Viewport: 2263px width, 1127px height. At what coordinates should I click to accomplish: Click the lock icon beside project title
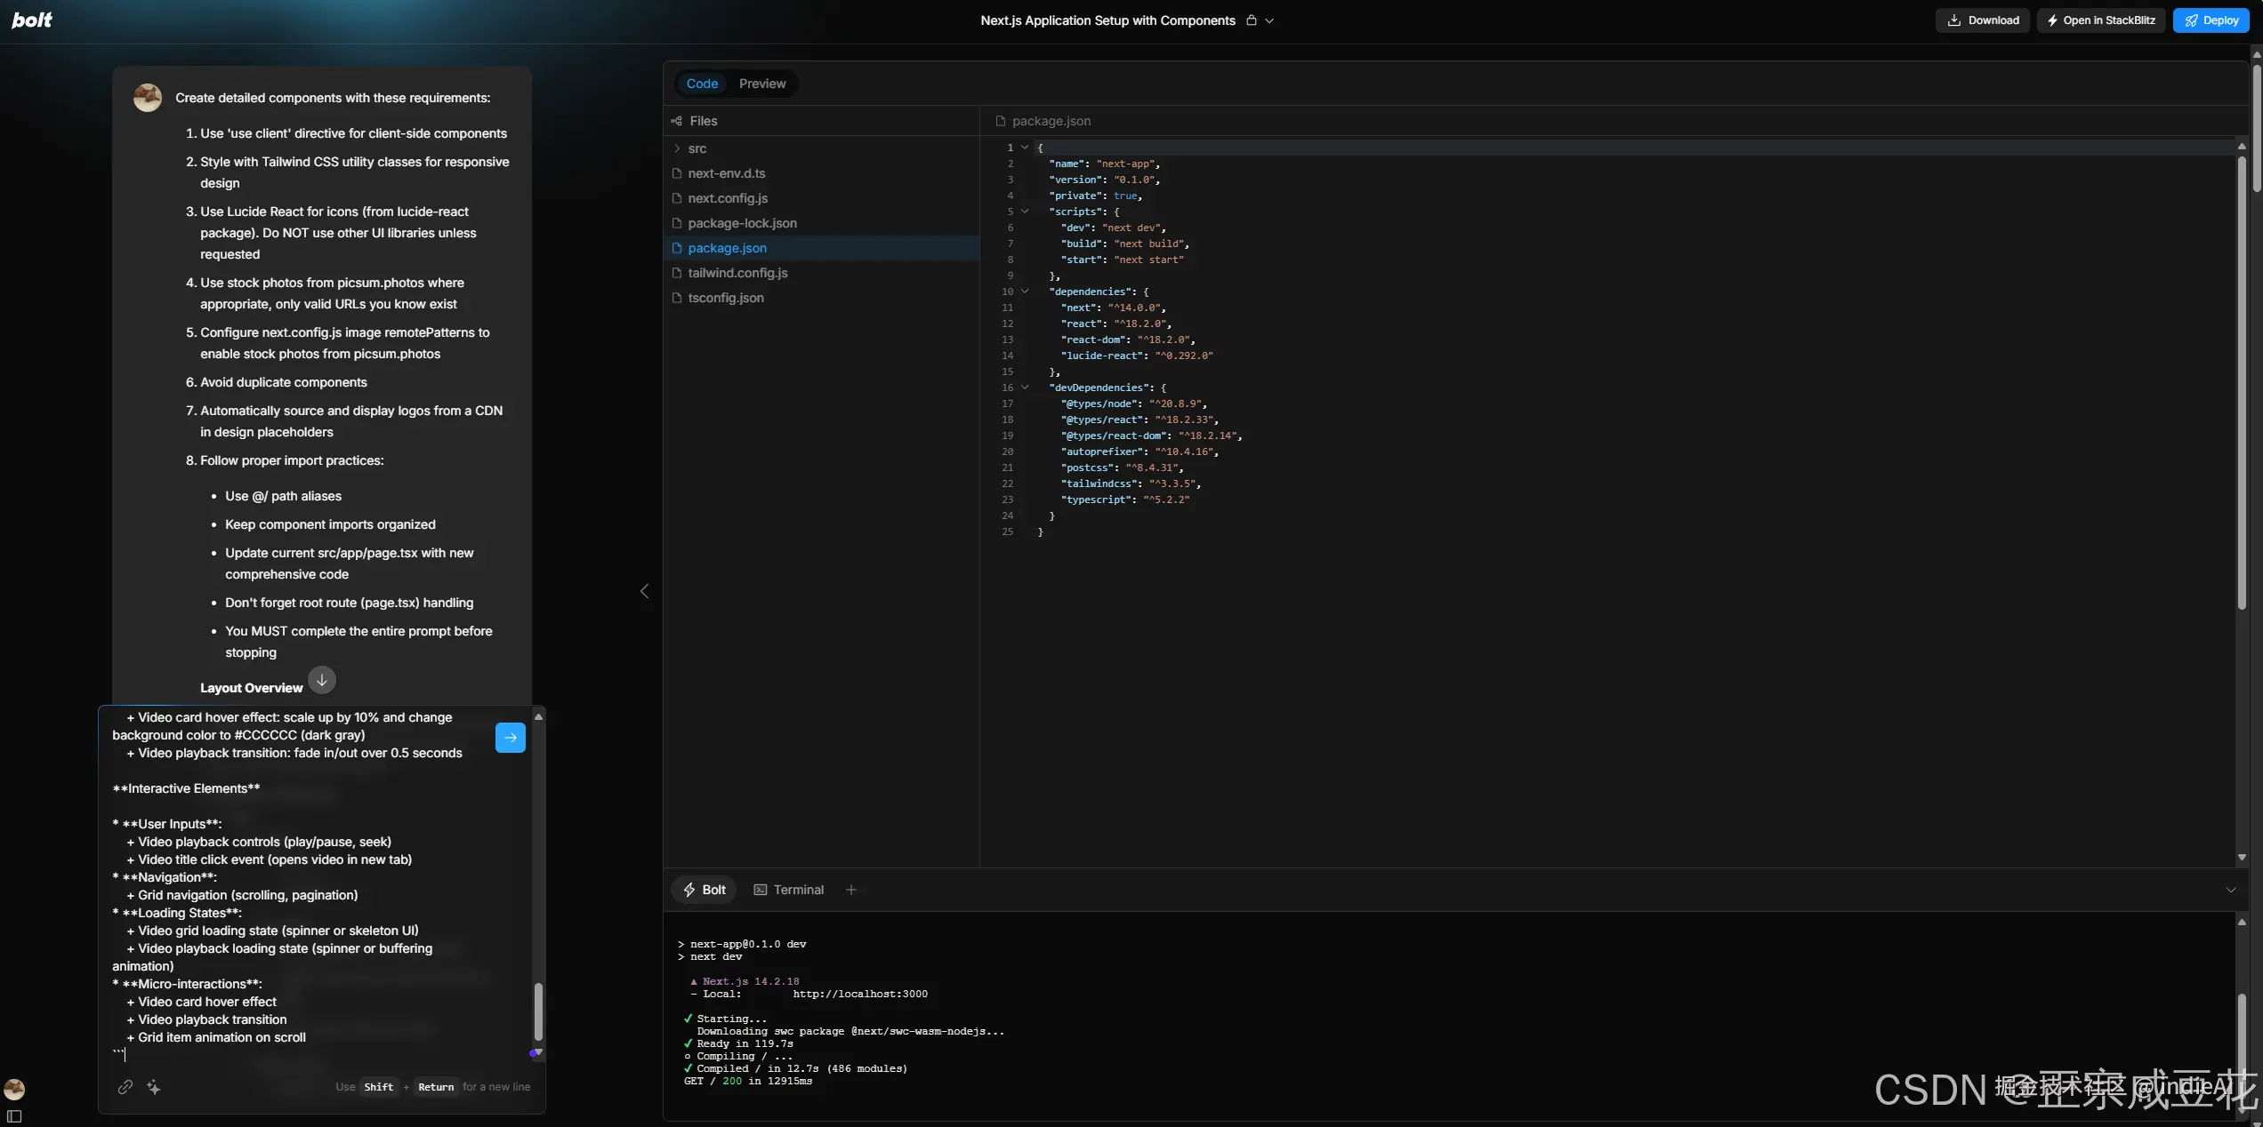pyautogui.click(x=1252, y=20)
